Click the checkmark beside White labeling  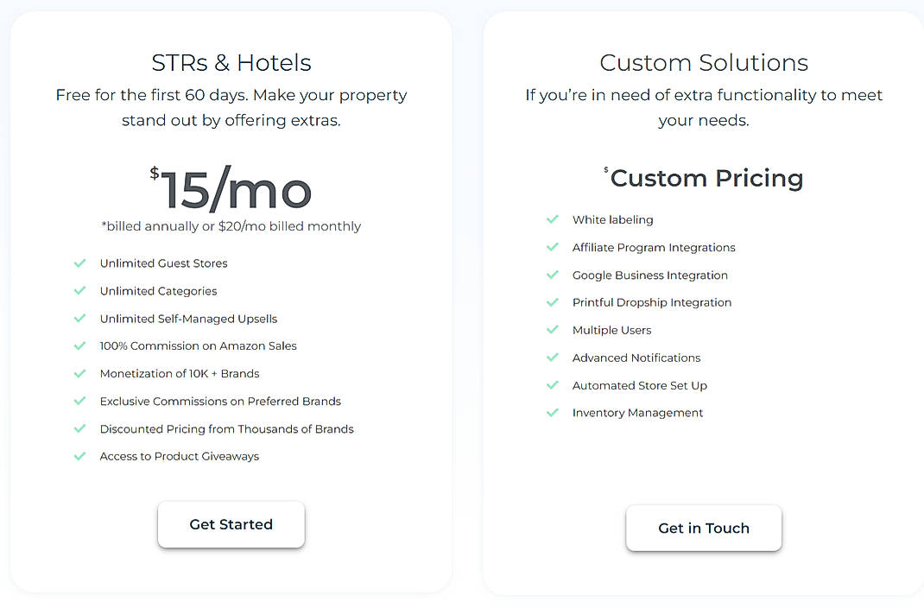(x=553, y=220)
